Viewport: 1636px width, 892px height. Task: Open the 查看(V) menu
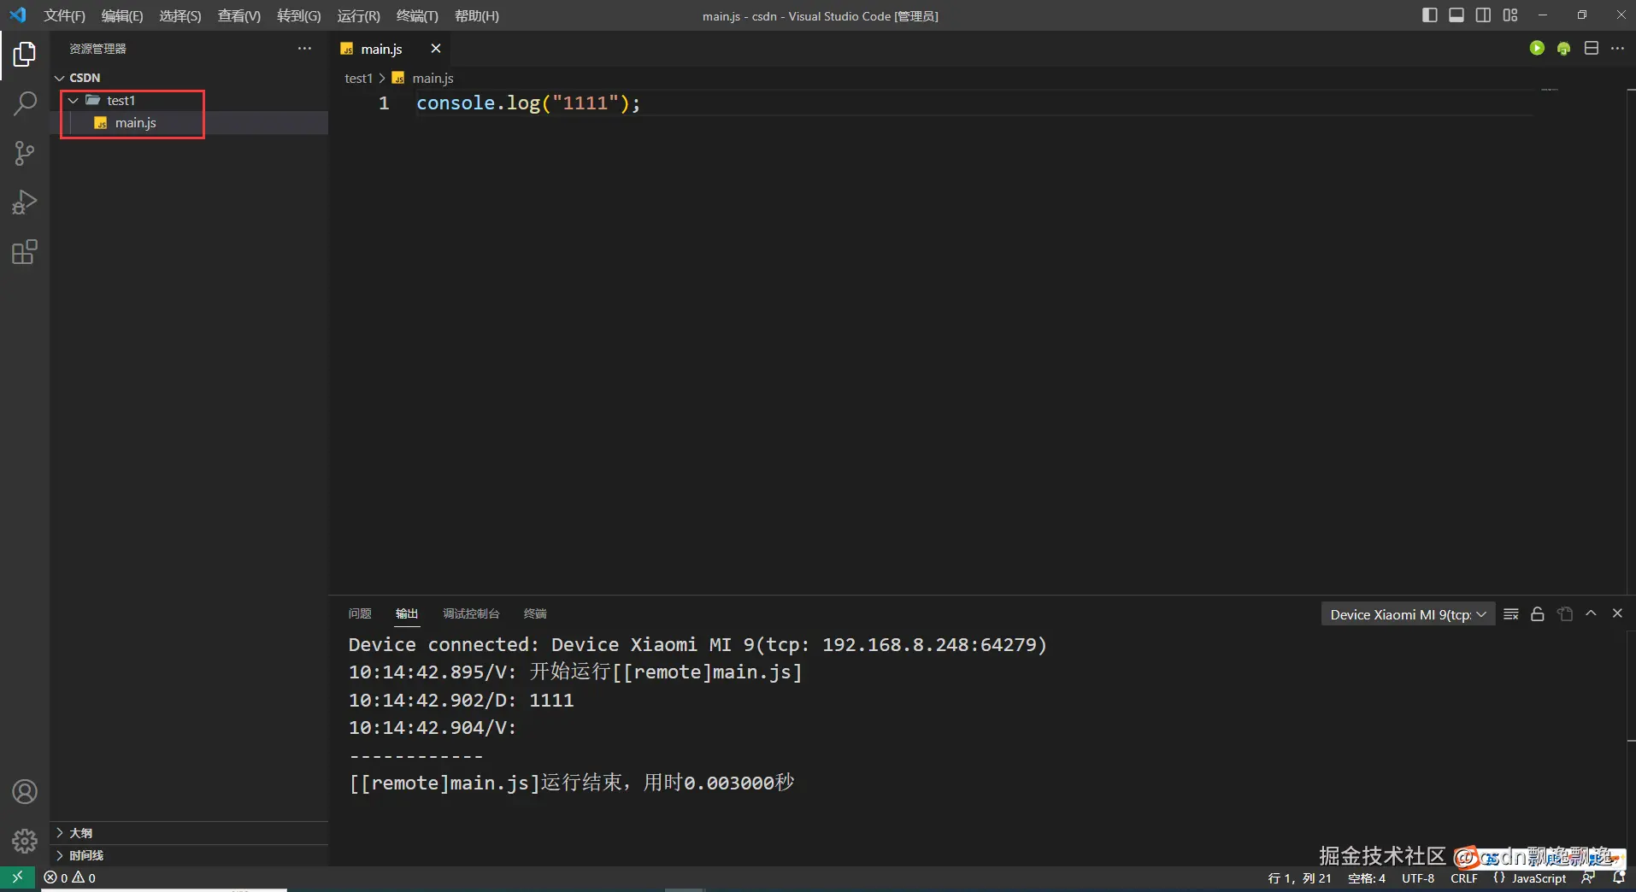pyautogui.click(x=239, y=16)
